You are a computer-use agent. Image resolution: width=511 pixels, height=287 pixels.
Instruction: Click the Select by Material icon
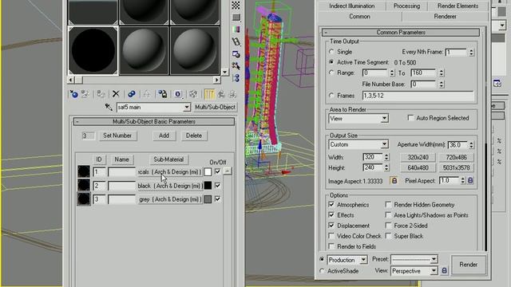[x=236, y=65]
